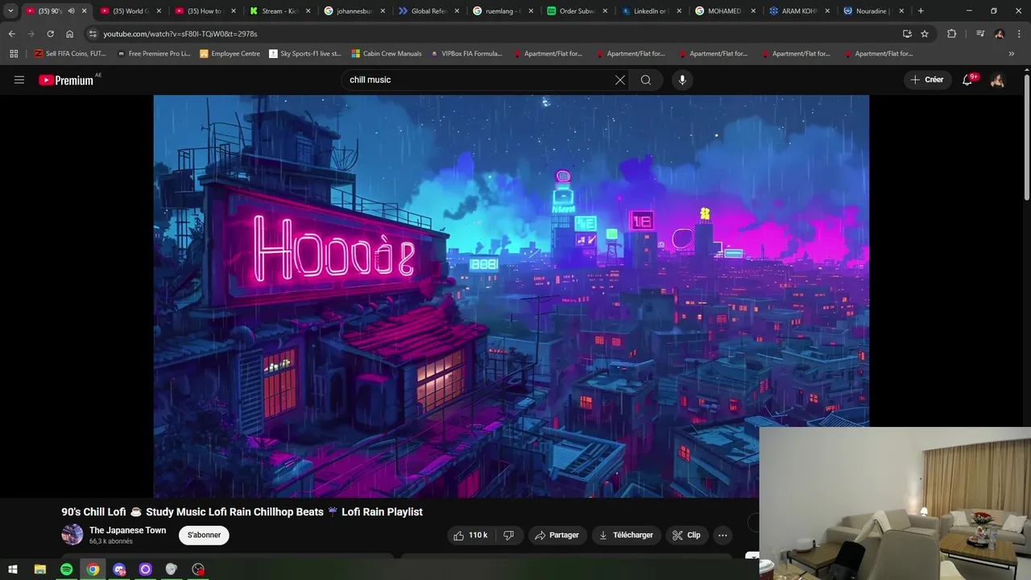Subscribe via the S'abonner button

(x=204, y=535)
